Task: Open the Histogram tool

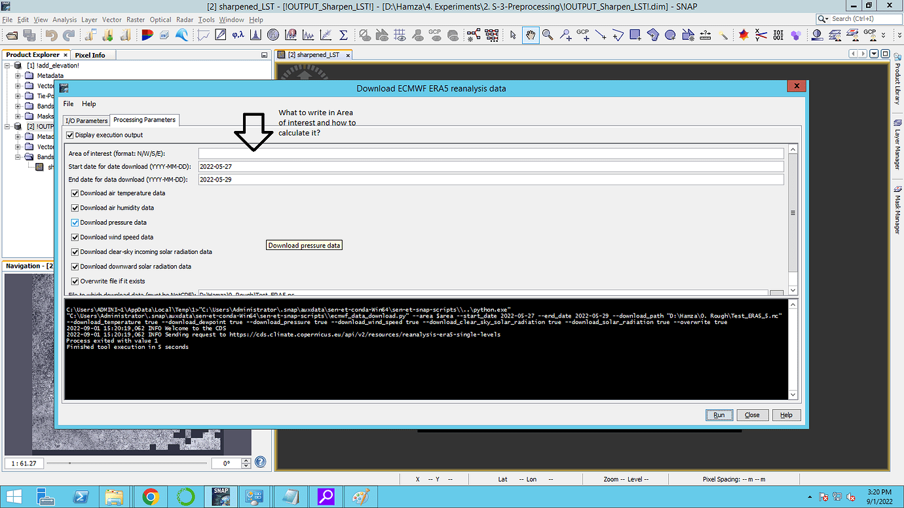Action: tap(255, 35)
